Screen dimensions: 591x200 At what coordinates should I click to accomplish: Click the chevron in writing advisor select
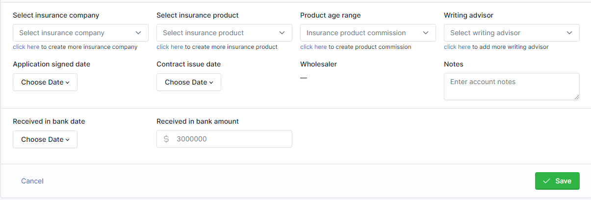(x=569, y=33)
